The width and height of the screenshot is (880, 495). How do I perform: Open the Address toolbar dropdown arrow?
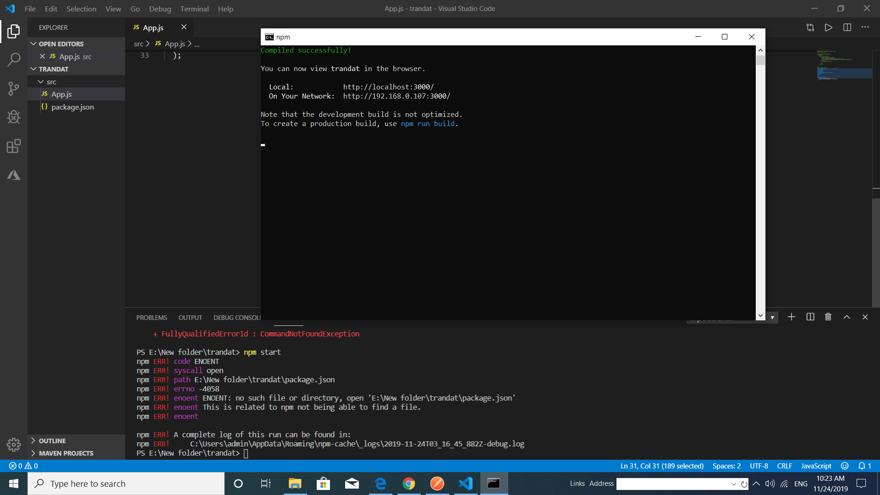click(x=734, y=484)
